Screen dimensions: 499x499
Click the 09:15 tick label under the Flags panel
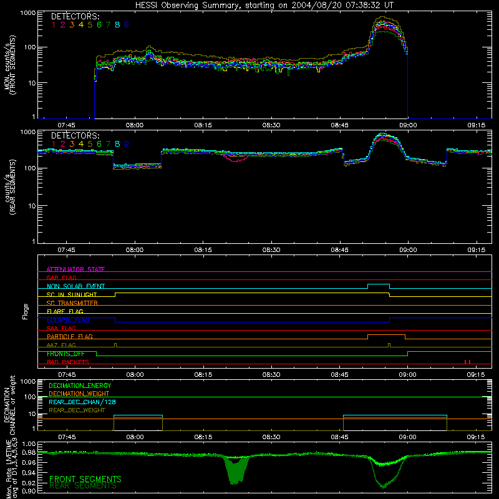pyautogui.click(x=476, y=375)
